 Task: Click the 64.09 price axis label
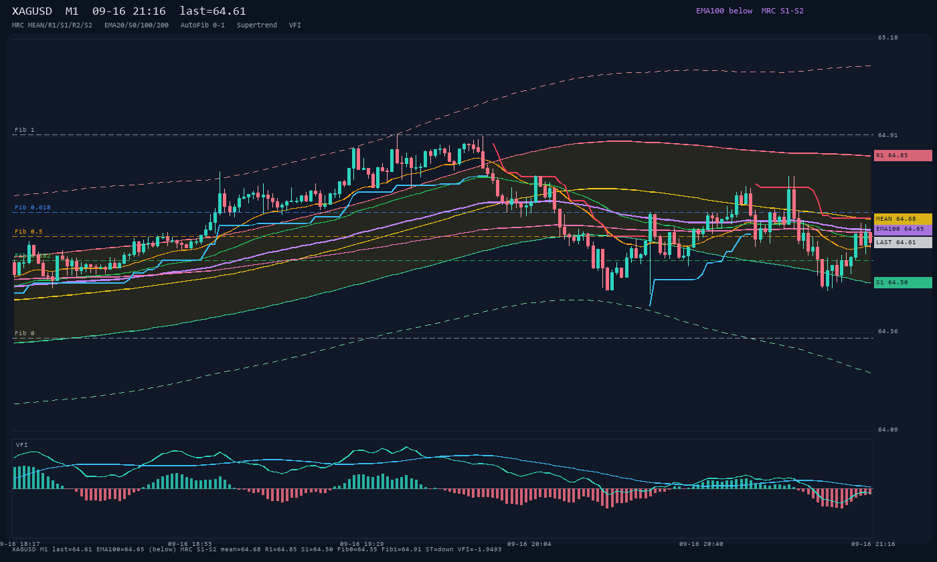888,430
